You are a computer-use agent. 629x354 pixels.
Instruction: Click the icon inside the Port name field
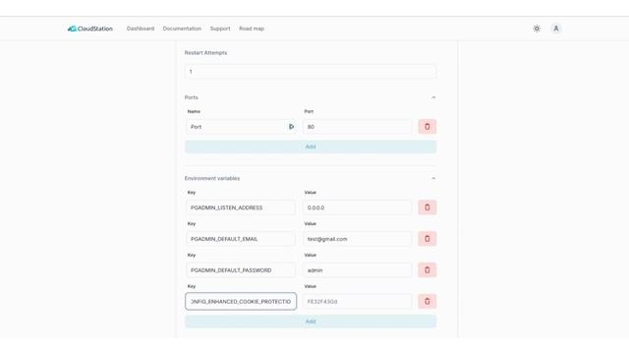[291, 127]
